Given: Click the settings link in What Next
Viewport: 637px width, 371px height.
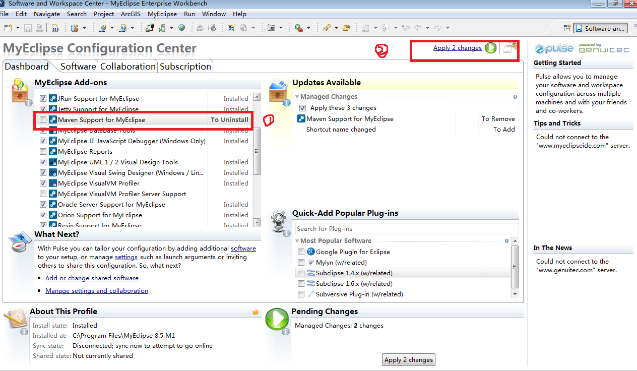Looking at the screenshot, I should (x=126, y=257).
